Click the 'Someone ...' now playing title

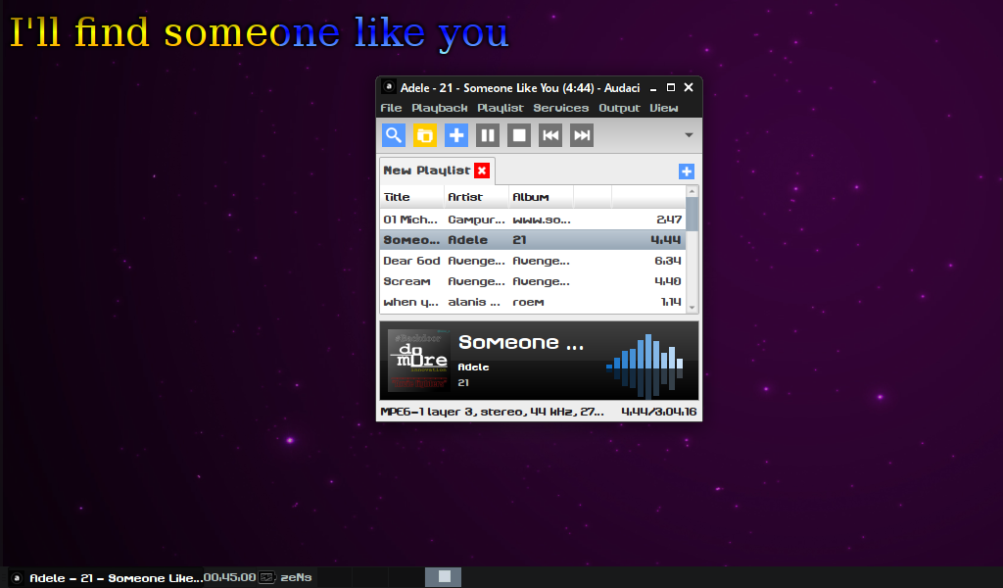coord(521,343)
